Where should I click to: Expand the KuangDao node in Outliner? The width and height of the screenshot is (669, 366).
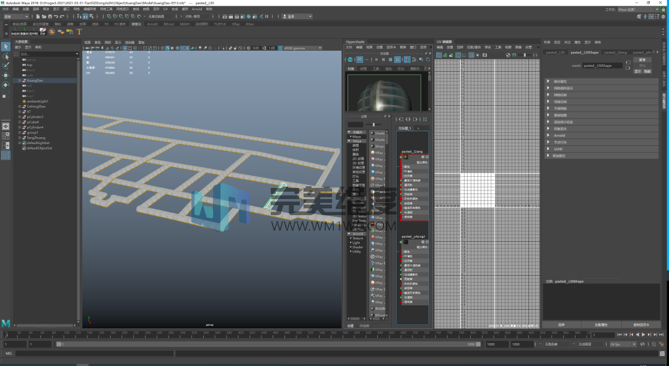click(x=20, y=80)
